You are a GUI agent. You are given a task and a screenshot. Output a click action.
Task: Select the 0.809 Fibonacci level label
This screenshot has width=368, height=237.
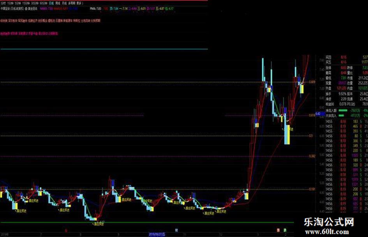312,82
